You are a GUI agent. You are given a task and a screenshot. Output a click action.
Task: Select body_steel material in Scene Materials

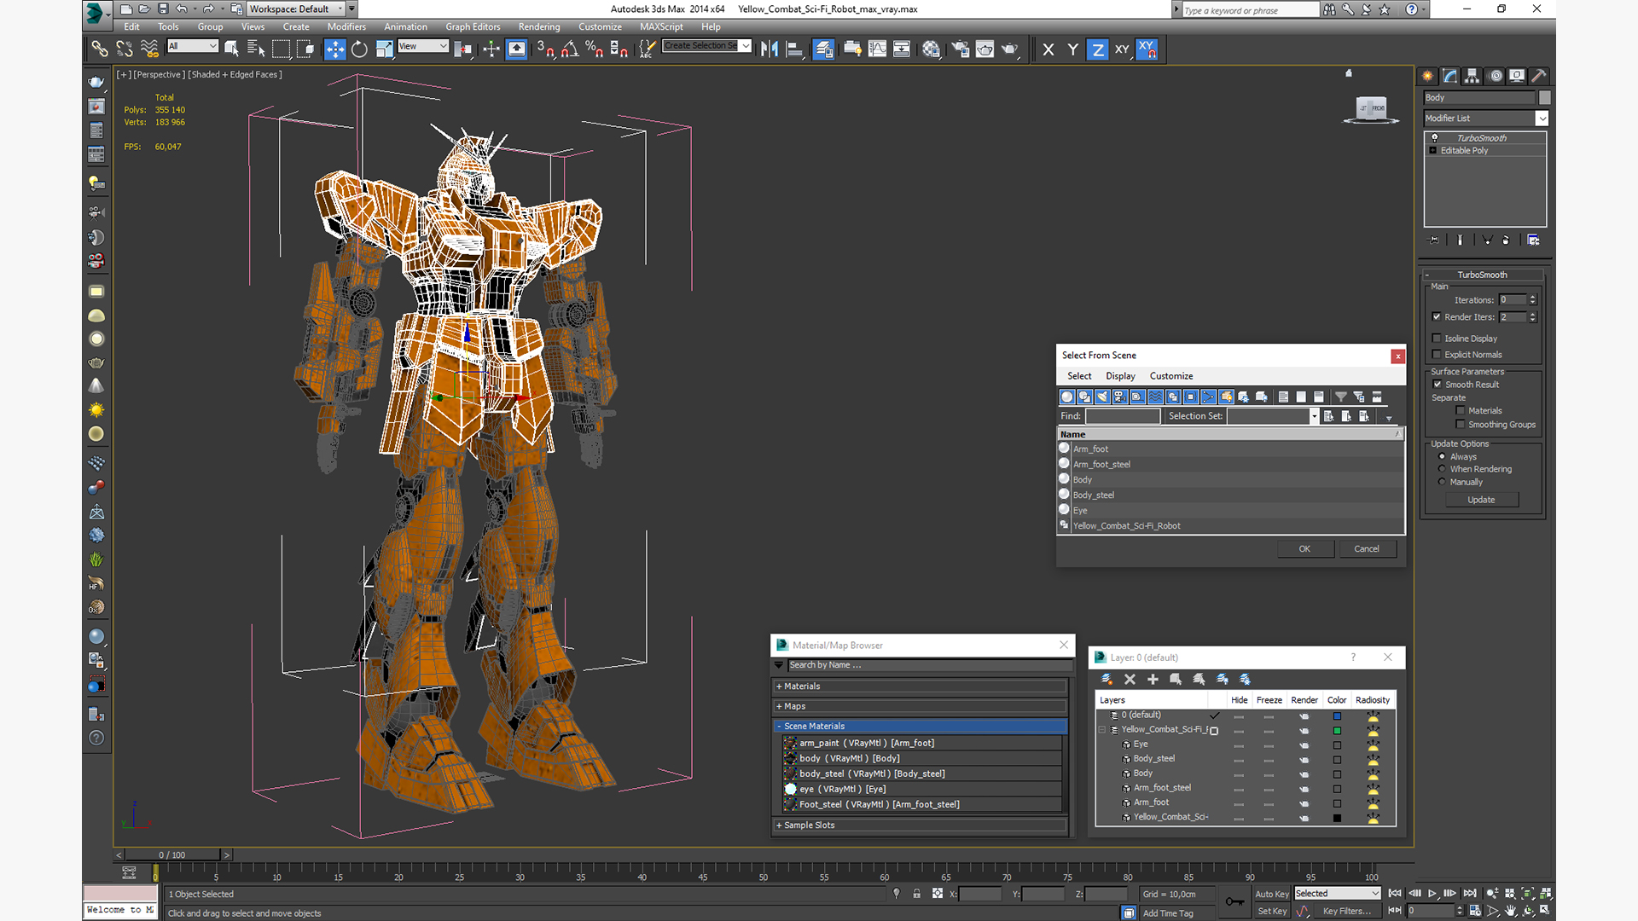pos(922,774)
